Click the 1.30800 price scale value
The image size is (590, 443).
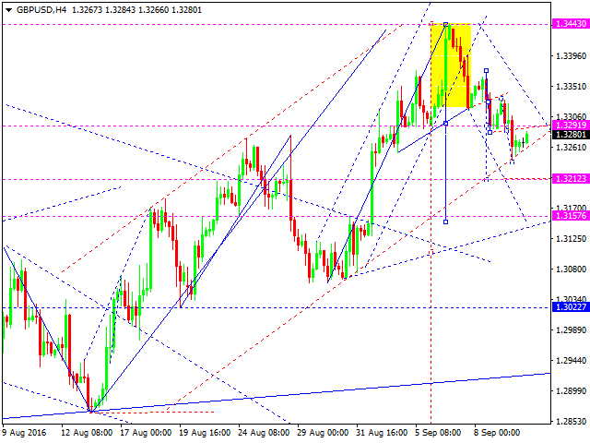[572, 269]
